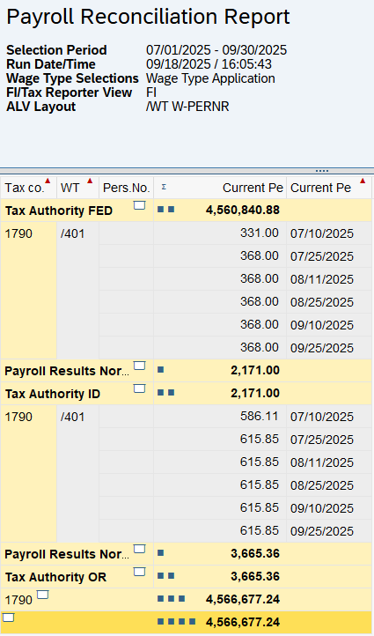
Task: Select the 1790 tax company cell under ID
Action: tap(28, 473)
